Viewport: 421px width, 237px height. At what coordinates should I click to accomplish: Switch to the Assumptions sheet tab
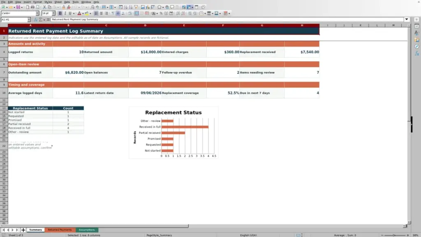click(x=87, y=230)
